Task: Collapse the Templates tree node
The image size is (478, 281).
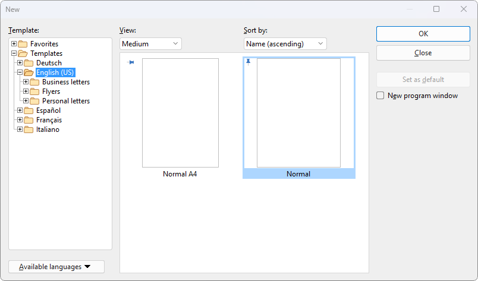Action: pos(14,53)
